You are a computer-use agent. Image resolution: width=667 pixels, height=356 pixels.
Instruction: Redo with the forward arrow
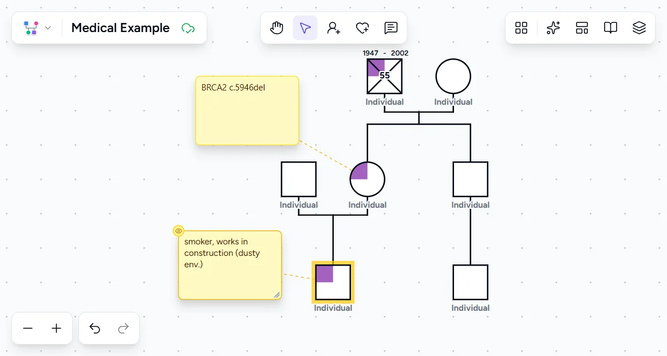[123, 329]
